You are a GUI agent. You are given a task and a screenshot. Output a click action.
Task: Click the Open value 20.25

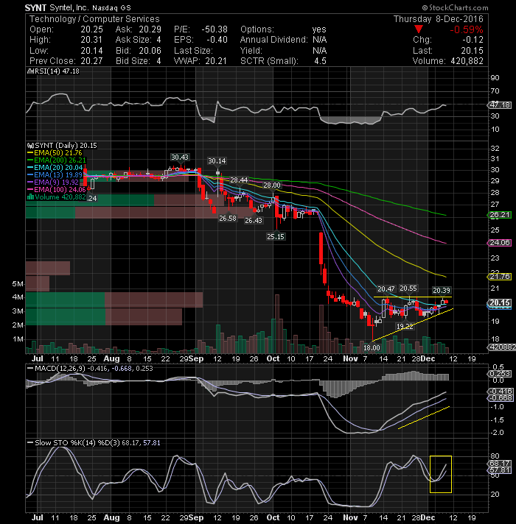coord(91,29)
